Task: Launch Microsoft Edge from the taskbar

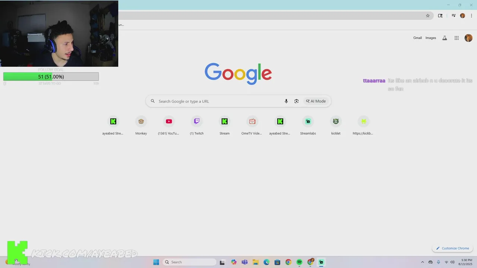Action: 266,262
